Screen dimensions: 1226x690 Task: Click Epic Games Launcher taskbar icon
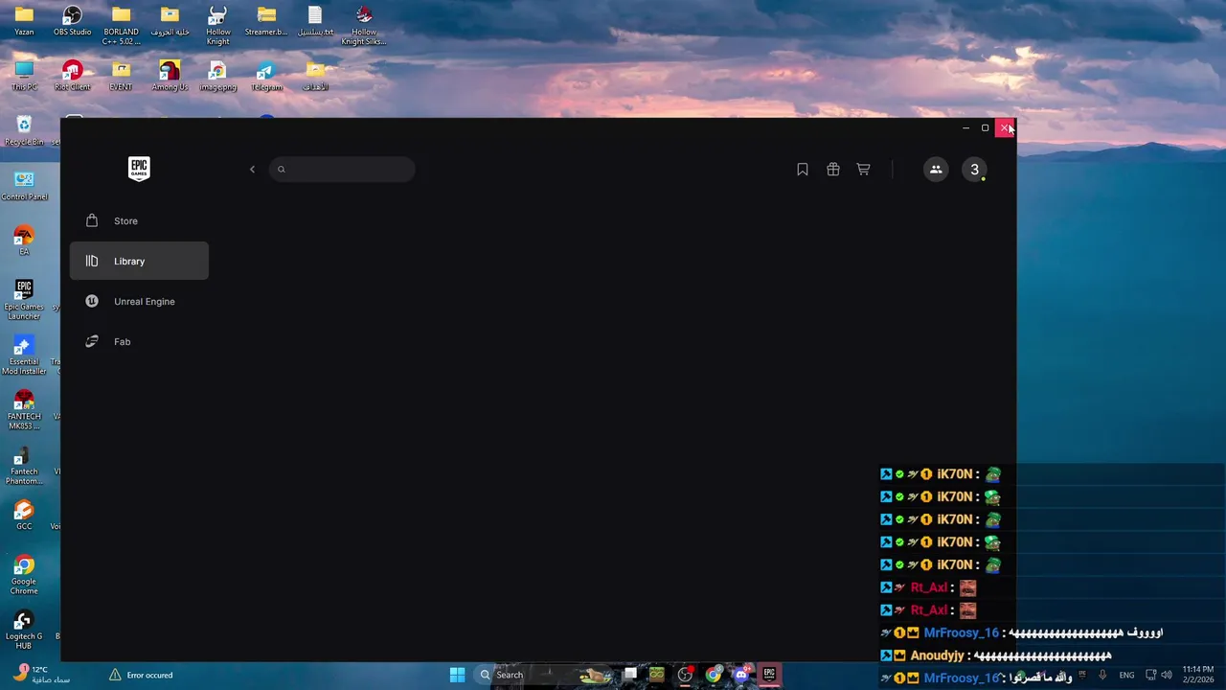769,675
